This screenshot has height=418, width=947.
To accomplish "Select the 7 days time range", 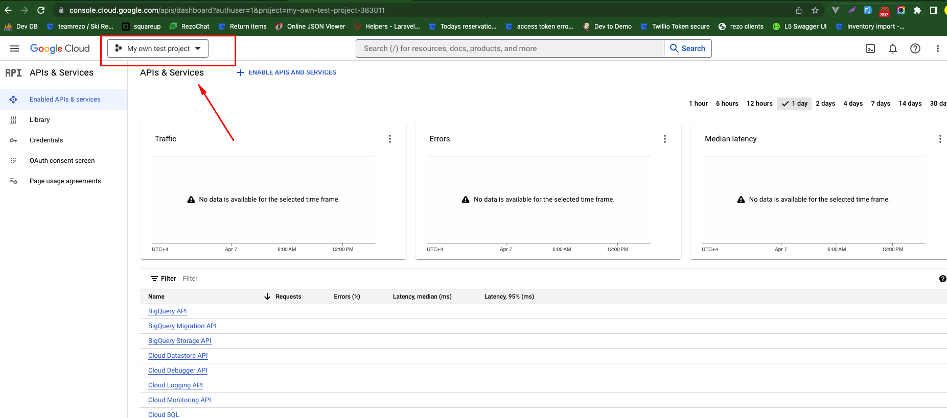I will coord(881,104).
